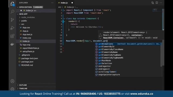Choose getElementsByClassName suggestion
Image resolution: width=173 pixels, height=97 pixels.
tap(128, 49)
